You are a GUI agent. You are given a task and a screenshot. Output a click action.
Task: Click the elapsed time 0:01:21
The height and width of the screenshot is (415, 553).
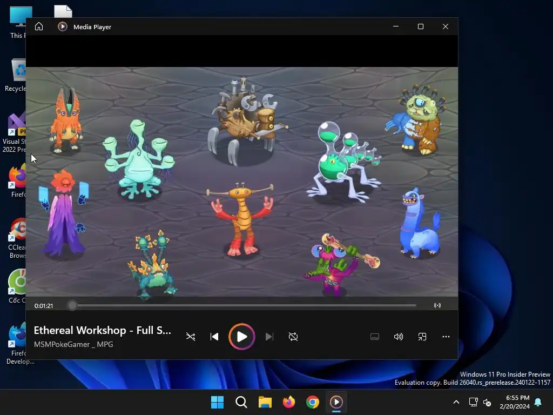tap(44, 306)
